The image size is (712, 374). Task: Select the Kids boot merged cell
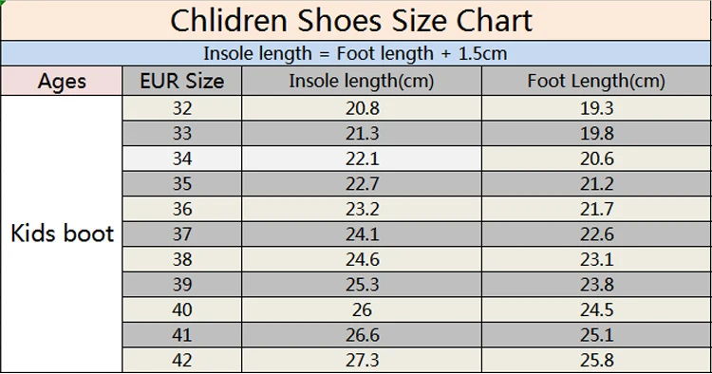pos(62,234)
